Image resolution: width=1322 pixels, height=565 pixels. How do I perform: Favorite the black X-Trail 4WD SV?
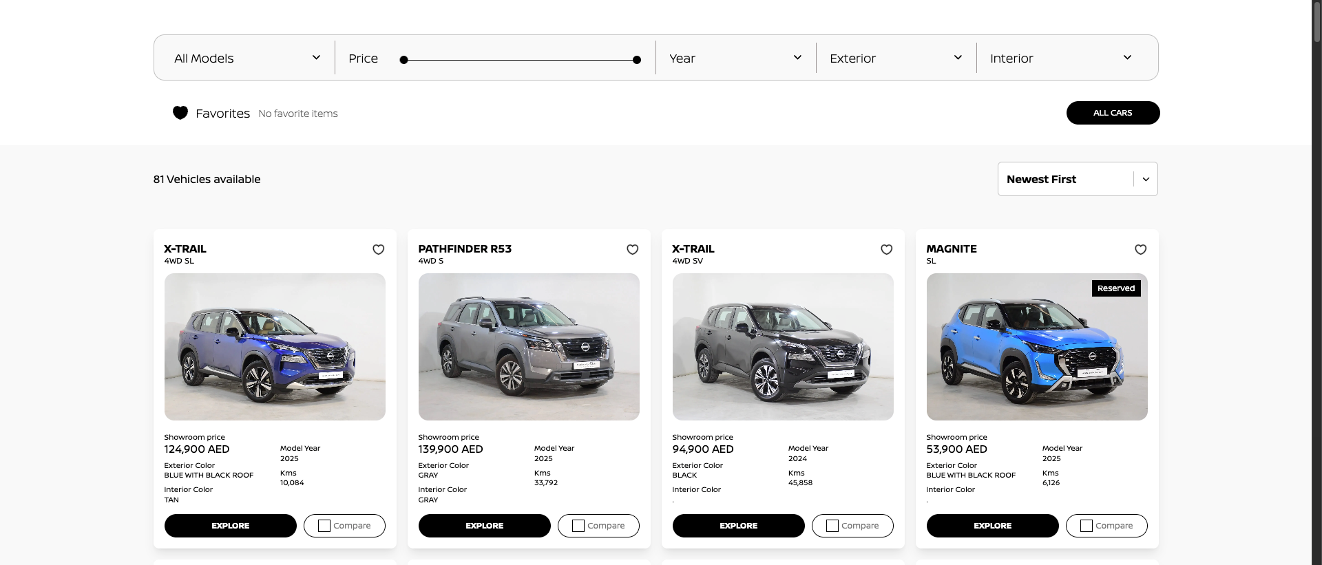coord(886,249)
